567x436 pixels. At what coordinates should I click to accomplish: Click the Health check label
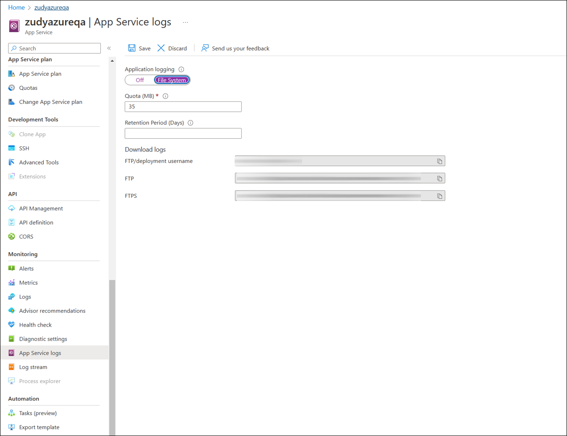click(35, 325)
